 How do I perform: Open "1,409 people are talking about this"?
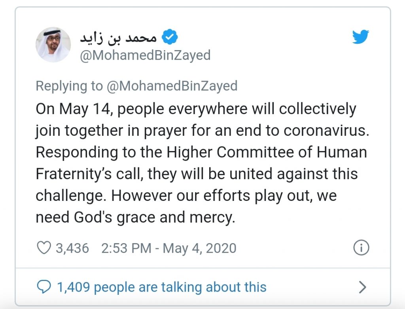click(x=162, y=287)
